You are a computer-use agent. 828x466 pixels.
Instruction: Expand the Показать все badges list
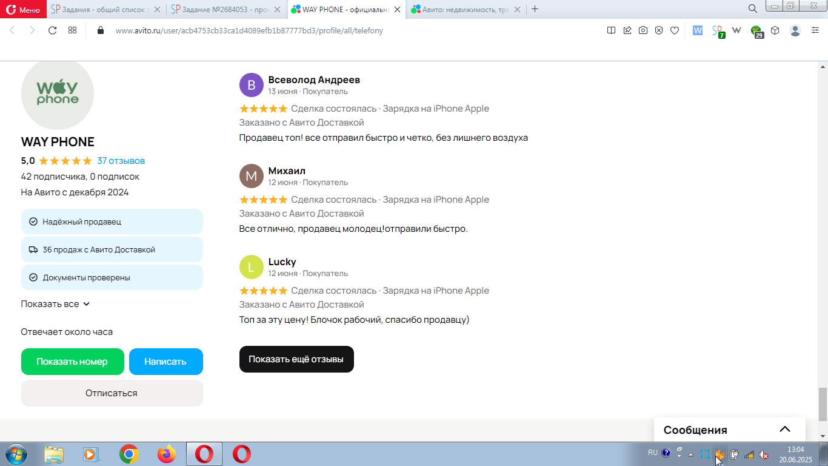[55, 304]
